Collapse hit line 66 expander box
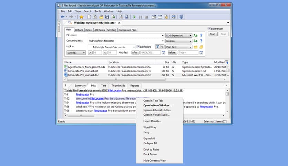The width and height of the screenshot is (288, 166). point(65,110)
